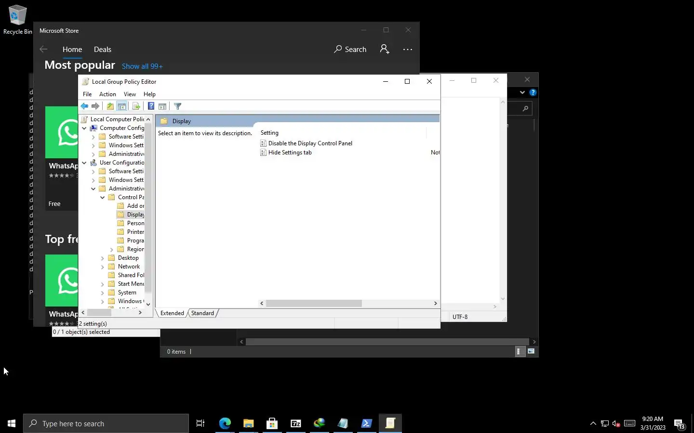Viewport: 694px width, 433px height.
Task: Click the UTF-8 encoding in Notepad status bar
Action: [x=460, y=317]
